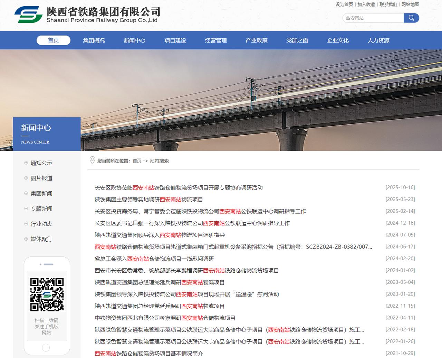Viewport: 442px width, 358px height.
Task: Open article 长安区政协莅临西安南站铁路仓储物流货场项目
Action: (179, 188)
